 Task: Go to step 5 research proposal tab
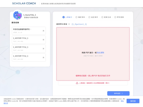coord(119,17)
